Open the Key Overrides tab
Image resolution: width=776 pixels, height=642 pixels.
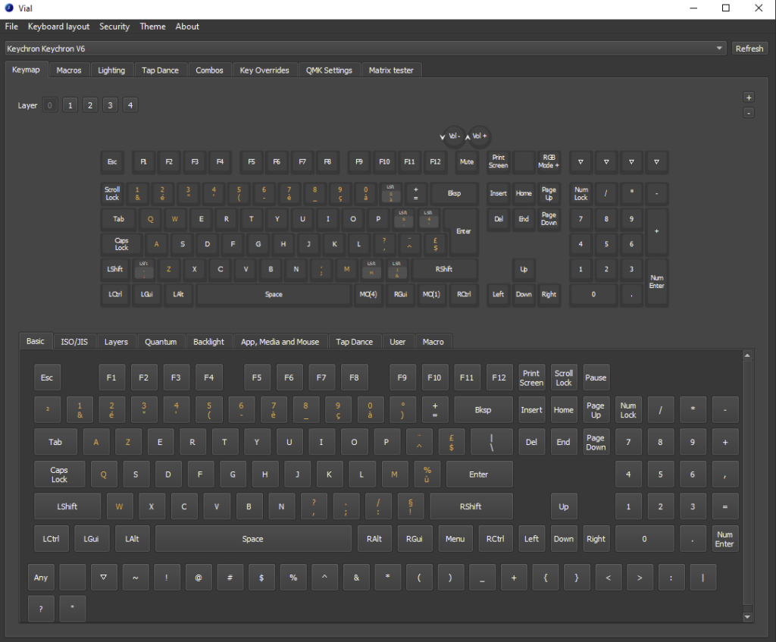(x=264, y=70)
